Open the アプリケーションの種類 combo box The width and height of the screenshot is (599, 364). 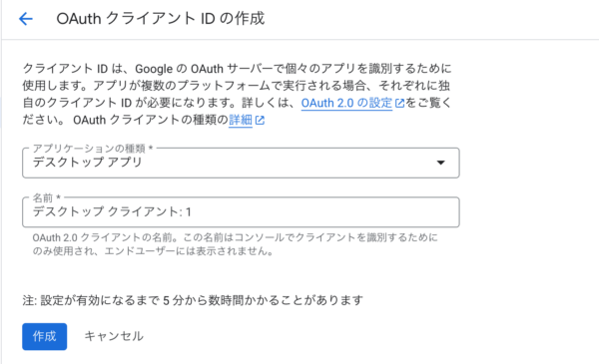click(x=241, y=163)
